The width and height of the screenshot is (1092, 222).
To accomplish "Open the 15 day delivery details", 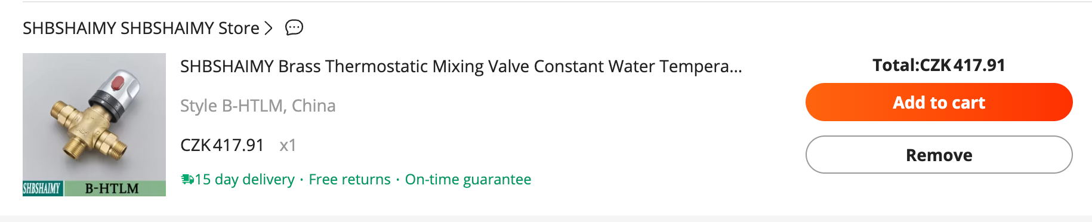I will (245, 180).
